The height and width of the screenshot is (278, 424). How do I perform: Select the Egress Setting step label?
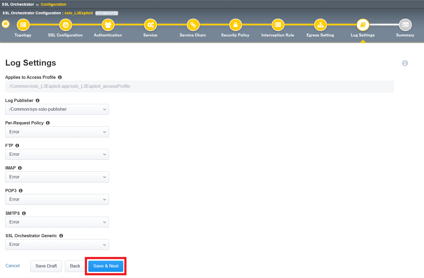point(320,35)
